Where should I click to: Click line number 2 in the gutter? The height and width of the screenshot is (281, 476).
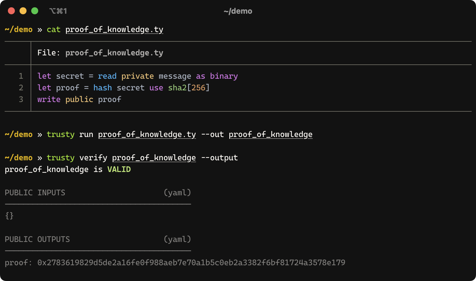point(21,88)
